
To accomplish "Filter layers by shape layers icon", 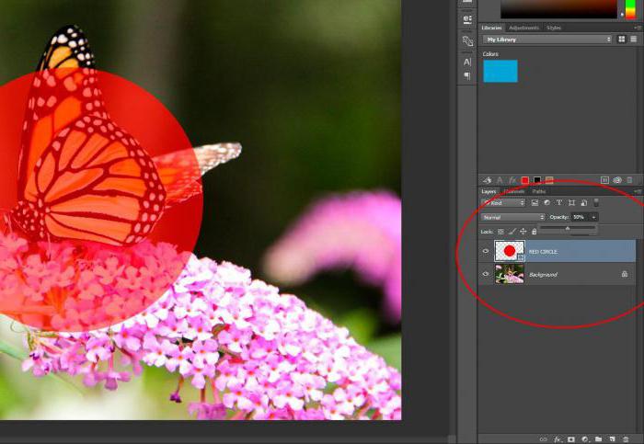I will pos(571,203).
